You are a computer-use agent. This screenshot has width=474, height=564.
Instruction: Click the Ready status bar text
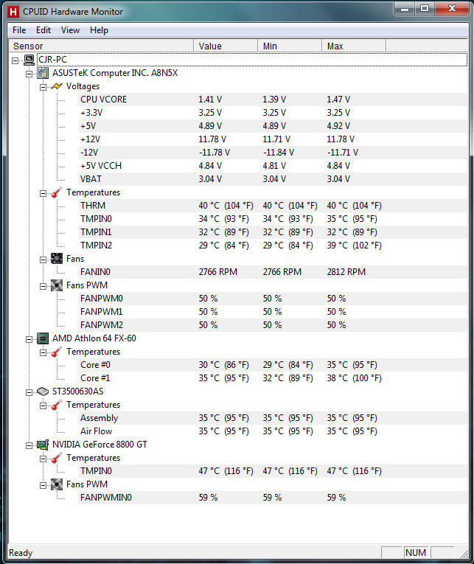[x=21, y=553]
